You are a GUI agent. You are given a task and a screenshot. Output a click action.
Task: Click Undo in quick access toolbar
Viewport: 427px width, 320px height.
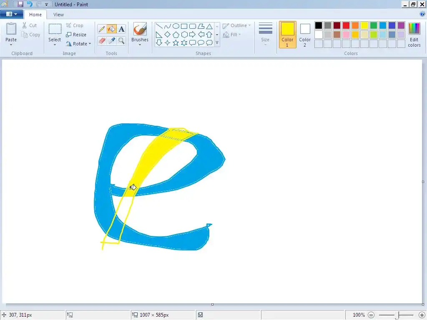click(30, 4)
